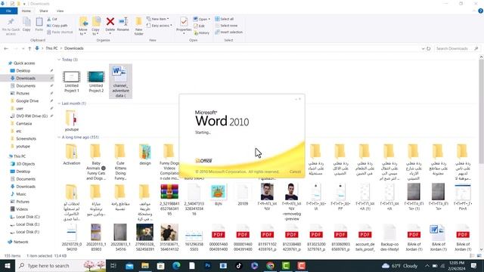Open the address bar history dropdown
The image size is (484, 272).
tap(423, 48)
